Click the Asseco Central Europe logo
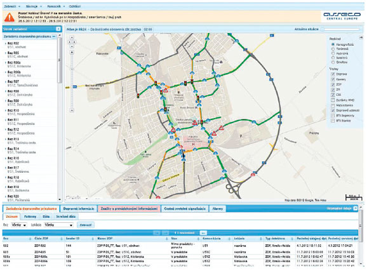Image resolution: width=381 pixels, height=273 pixels. point(342,11)
